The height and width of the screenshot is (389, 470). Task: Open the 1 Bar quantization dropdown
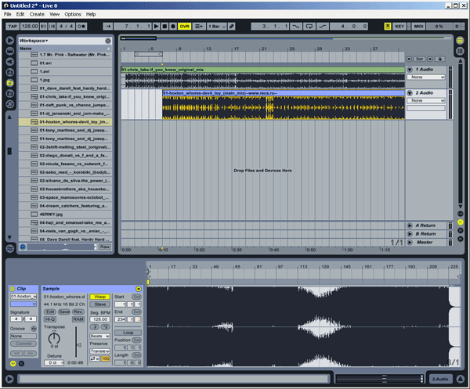click(x=219, y=26)
